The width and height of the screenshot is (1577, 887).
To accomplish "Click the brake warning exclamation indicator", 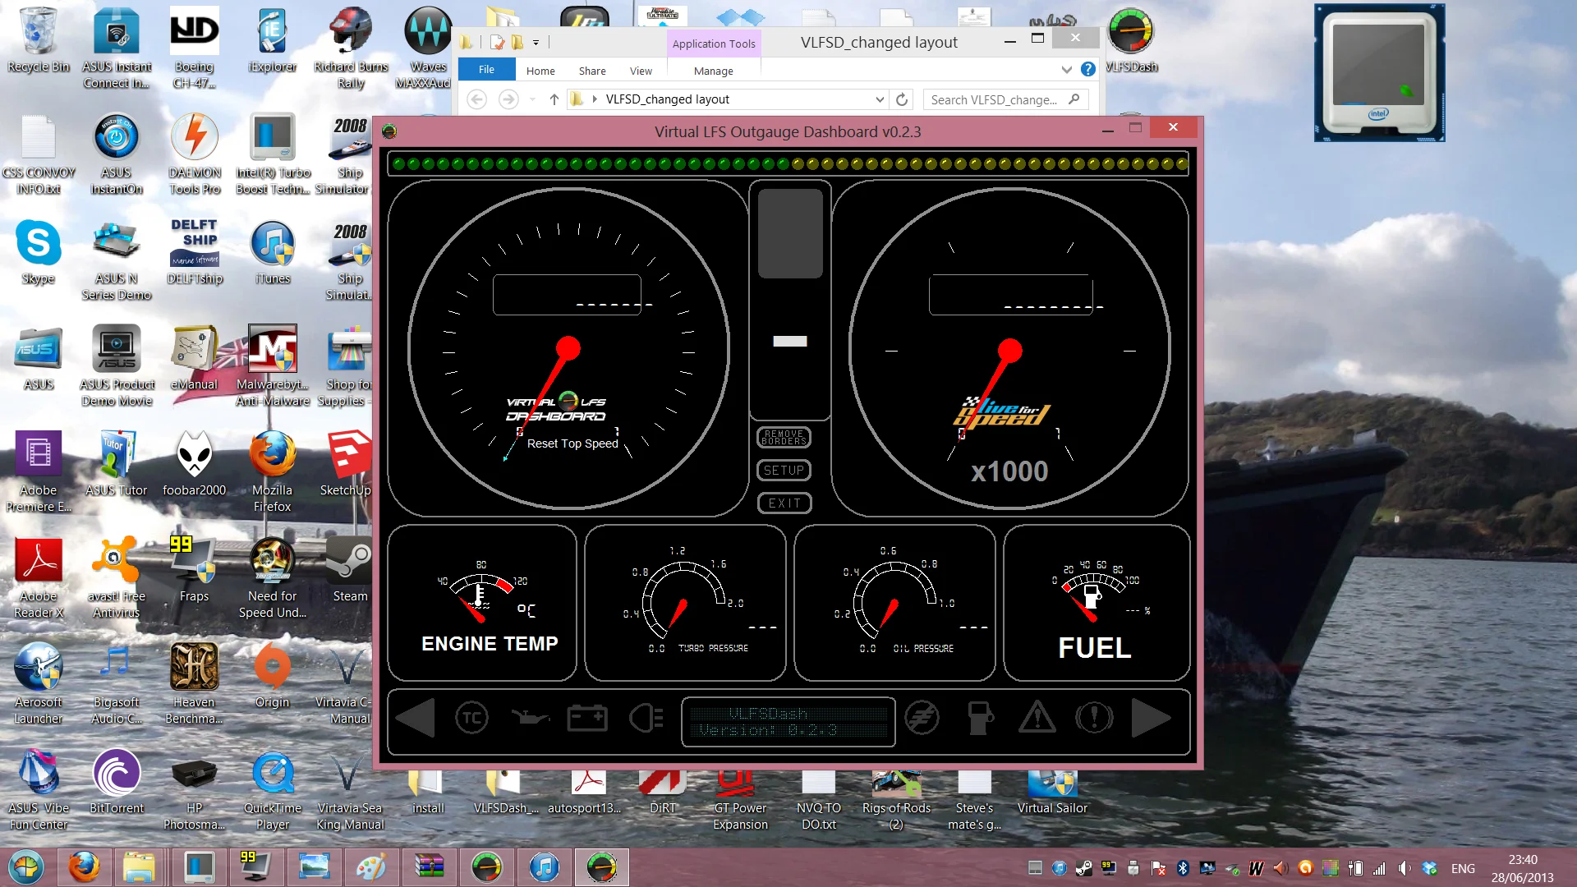I will pos(1094,719).
